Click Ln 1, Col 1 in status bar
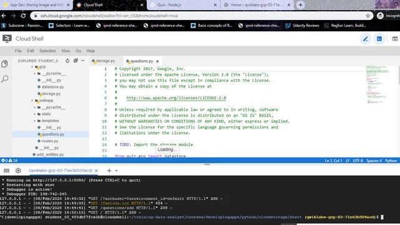Screen dimensions: 400x225 (x=333, y=161)
